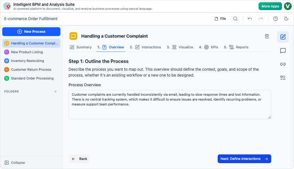Open the help question mark icon
Viewport: 294px width, 169px height.
click(x=275, y=19)
